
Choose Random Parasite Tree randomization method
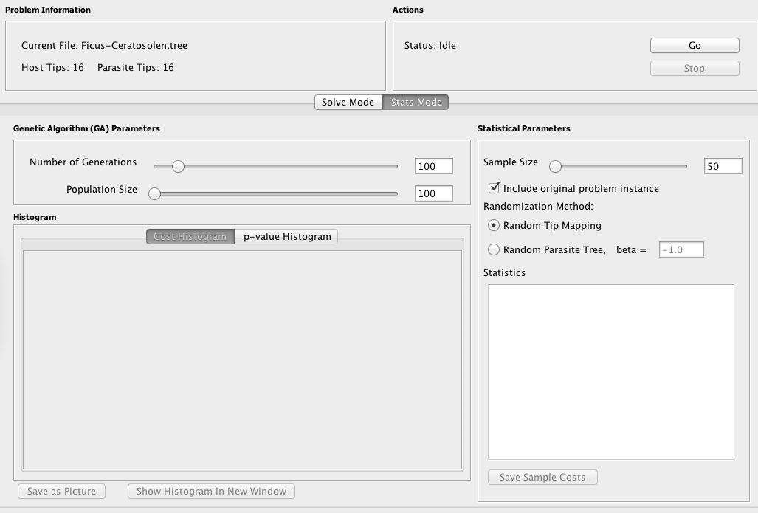coord(494,250)
